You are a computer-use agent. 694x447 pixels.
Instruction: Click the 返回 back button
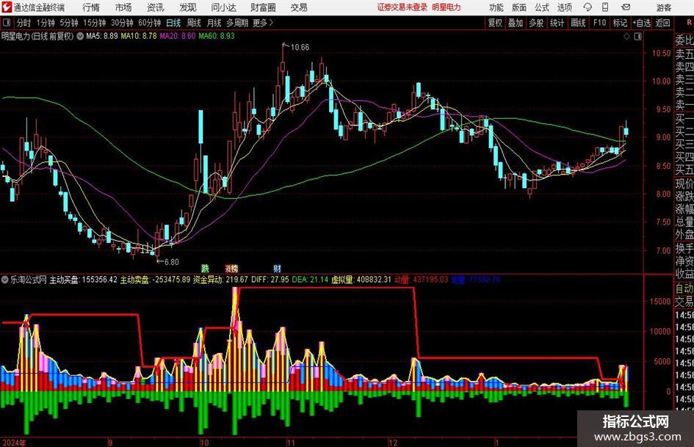pyautogui.click(x=662, y=23)
